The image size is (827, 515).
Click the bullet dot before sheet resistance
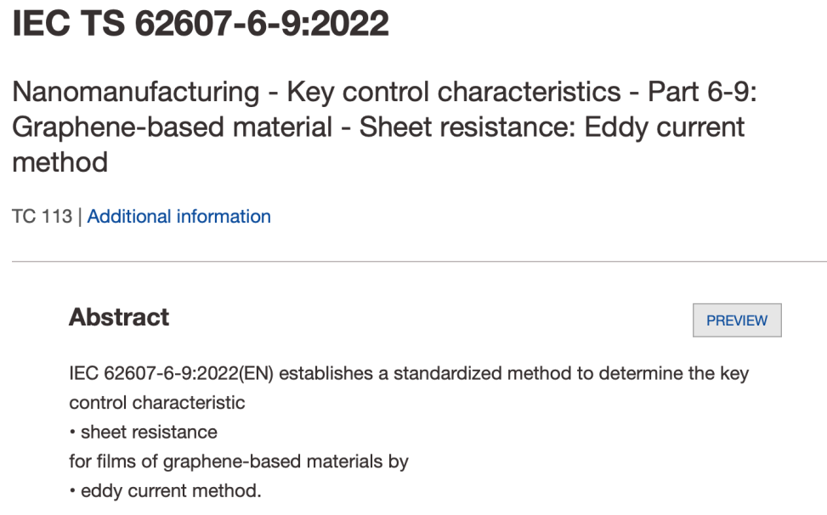coord(72,433)
